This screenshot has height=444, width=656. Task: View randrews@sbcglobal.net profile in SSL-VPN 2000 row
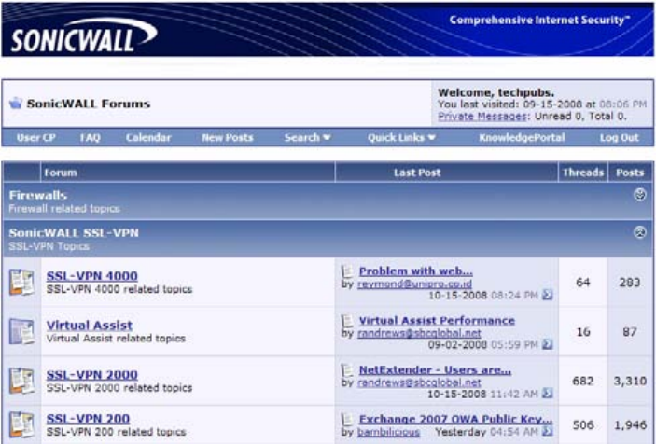[419, 382]
